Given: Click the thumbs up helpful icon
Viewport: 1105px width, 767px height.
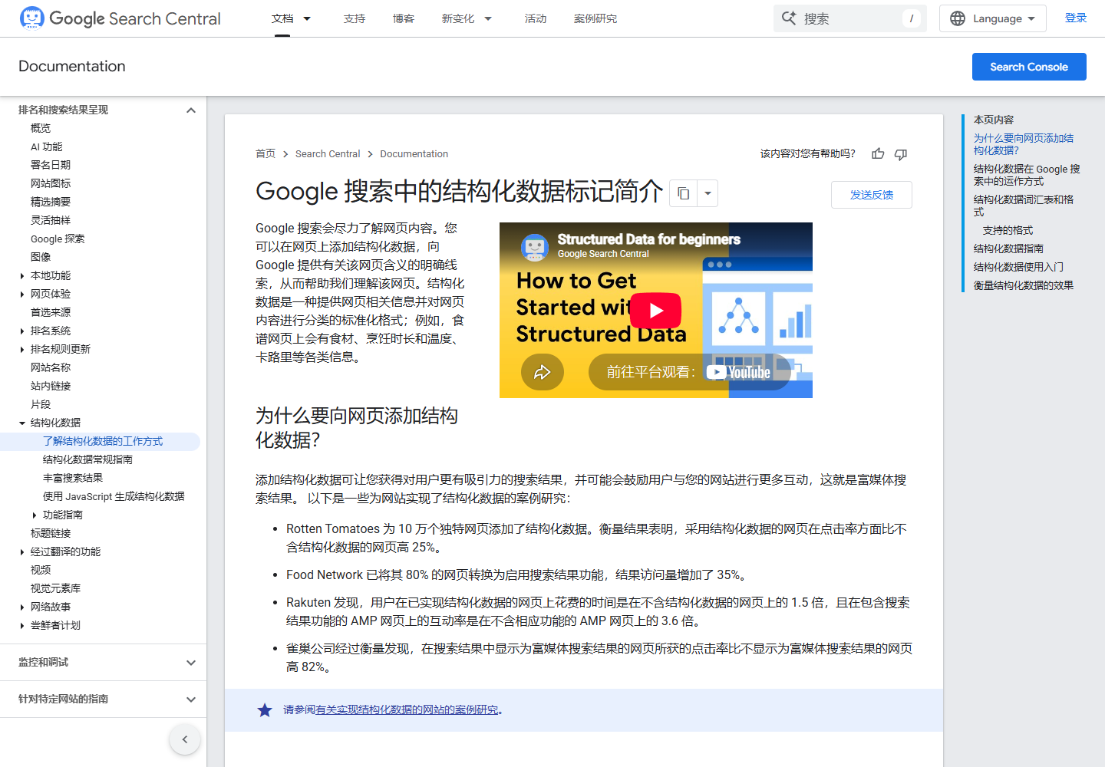Looking at the screenshot, I should click(878, 154).
